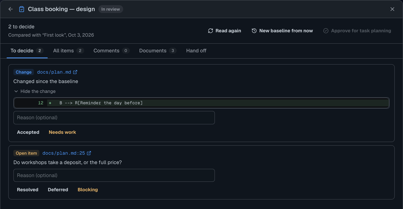Open the docs/plan.md:25 link
Viewport: 403px width, 209px height.
64,153
